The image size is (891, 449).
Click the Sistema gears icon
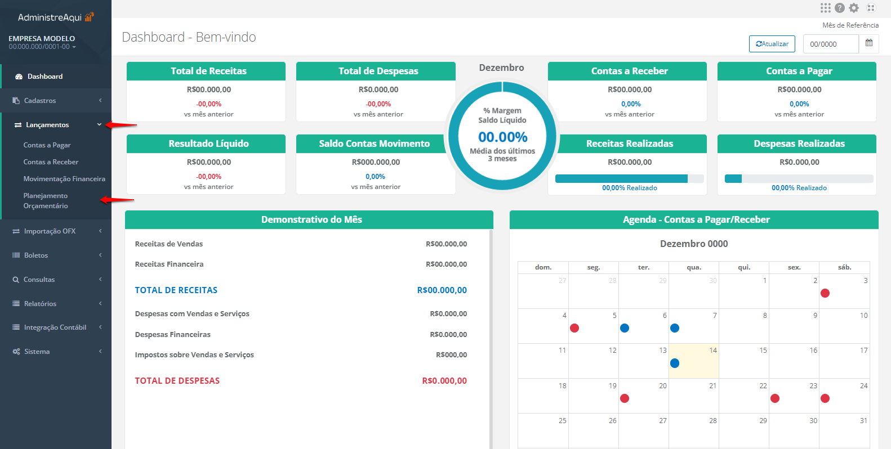tap(16, 352)
